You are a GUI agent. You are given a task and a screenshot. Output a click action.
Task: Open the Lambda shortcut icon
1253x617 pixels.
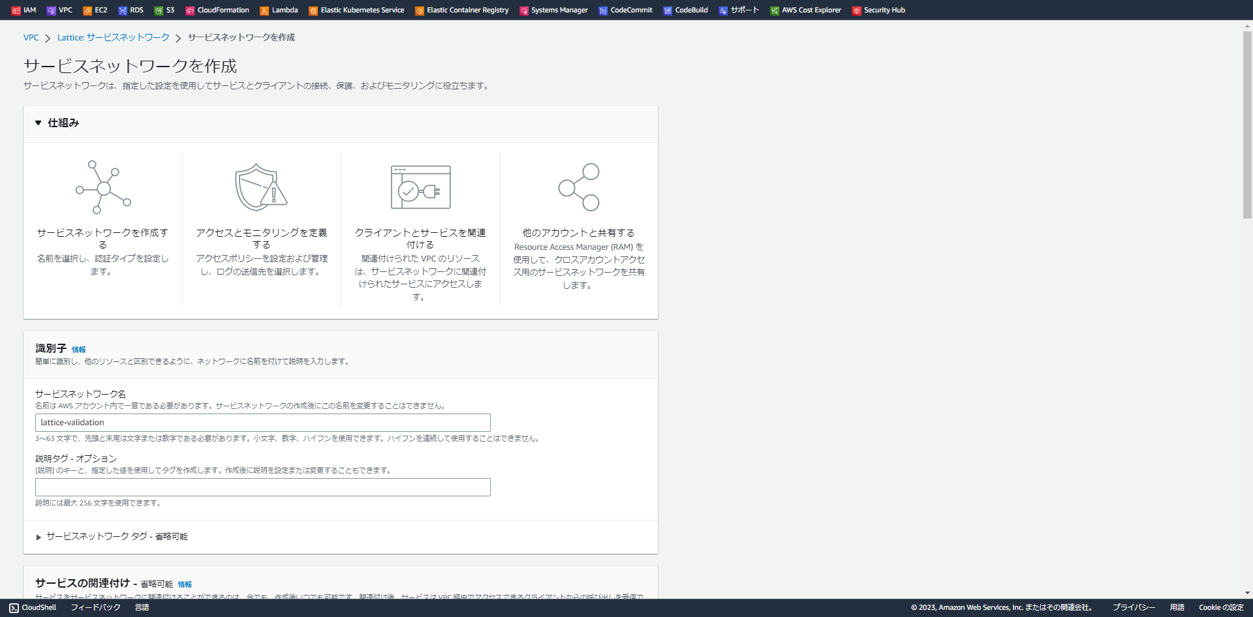pyautogui.click(x=264, y=10)
